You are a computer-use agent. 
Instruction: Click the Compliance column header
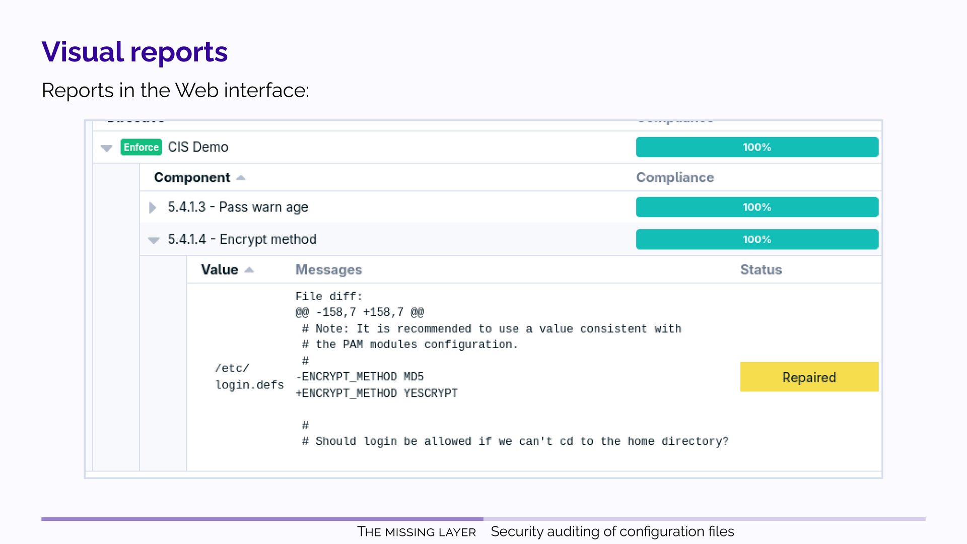pyautogui.click(x=674, y=177)
